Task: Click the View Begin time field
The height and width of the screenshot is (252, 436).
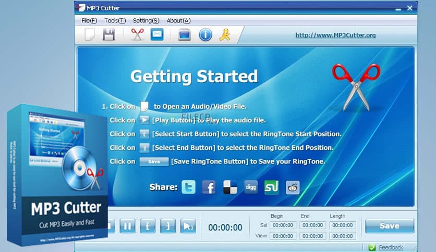Action: [283, 236]
